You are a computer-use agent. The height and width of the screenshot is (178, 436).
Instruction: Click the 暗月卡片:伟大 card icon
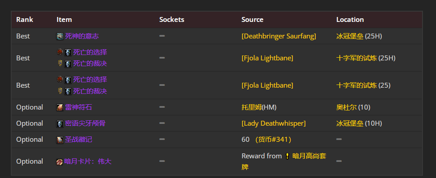tap(60, 161)
